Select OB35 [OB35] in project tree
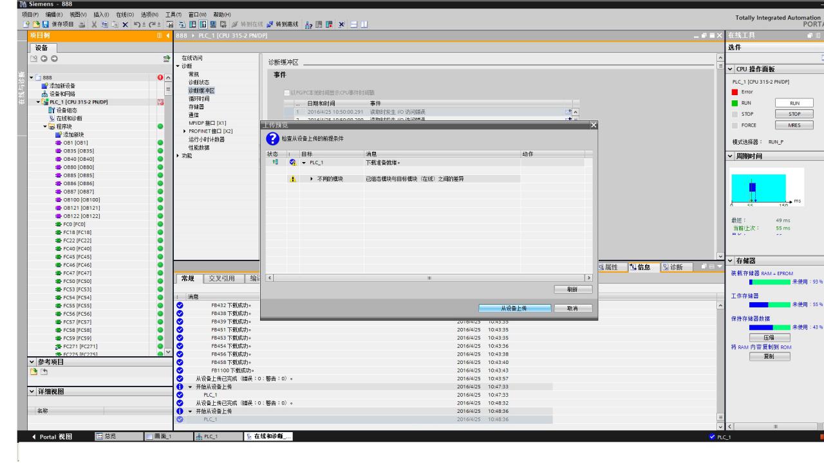The width and height of the screenshot is (824, 463). 80,150
